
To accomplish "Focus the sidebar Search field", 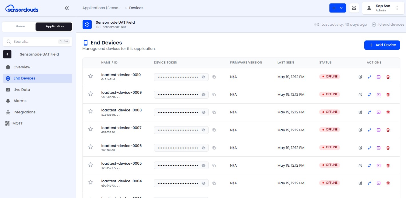I will pos(37,42).
